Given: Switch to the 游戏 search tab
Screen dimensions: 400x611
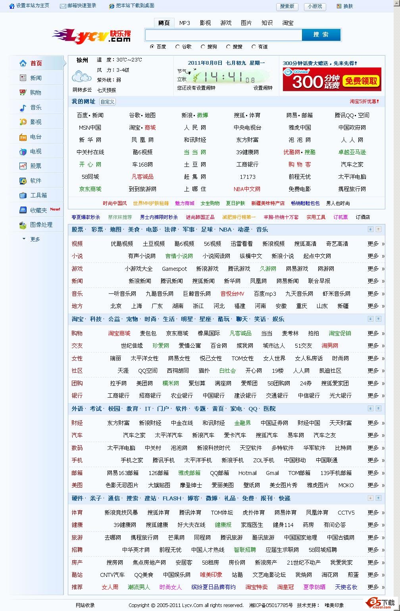Looking at the screenshot, I should pyautogui.click(x=226, y=23).
